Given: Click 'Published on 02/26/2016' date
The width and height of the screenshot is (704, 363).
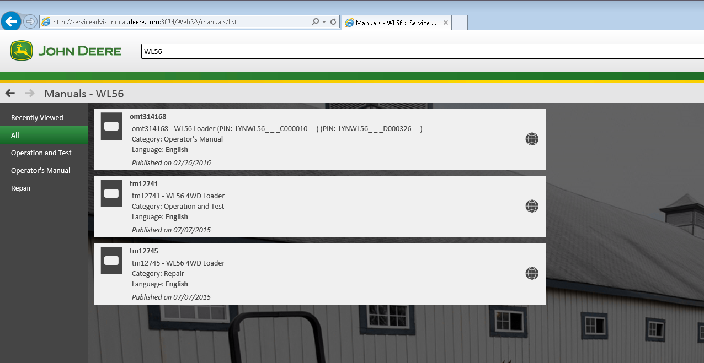Looking at the screenshot, I should click(x=171, y=162).
